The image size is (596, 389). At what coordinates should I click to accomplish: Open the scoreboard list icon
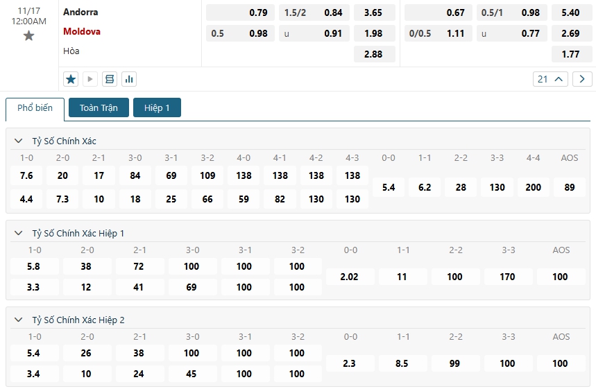pyautogui.click(x=110, y=79)
